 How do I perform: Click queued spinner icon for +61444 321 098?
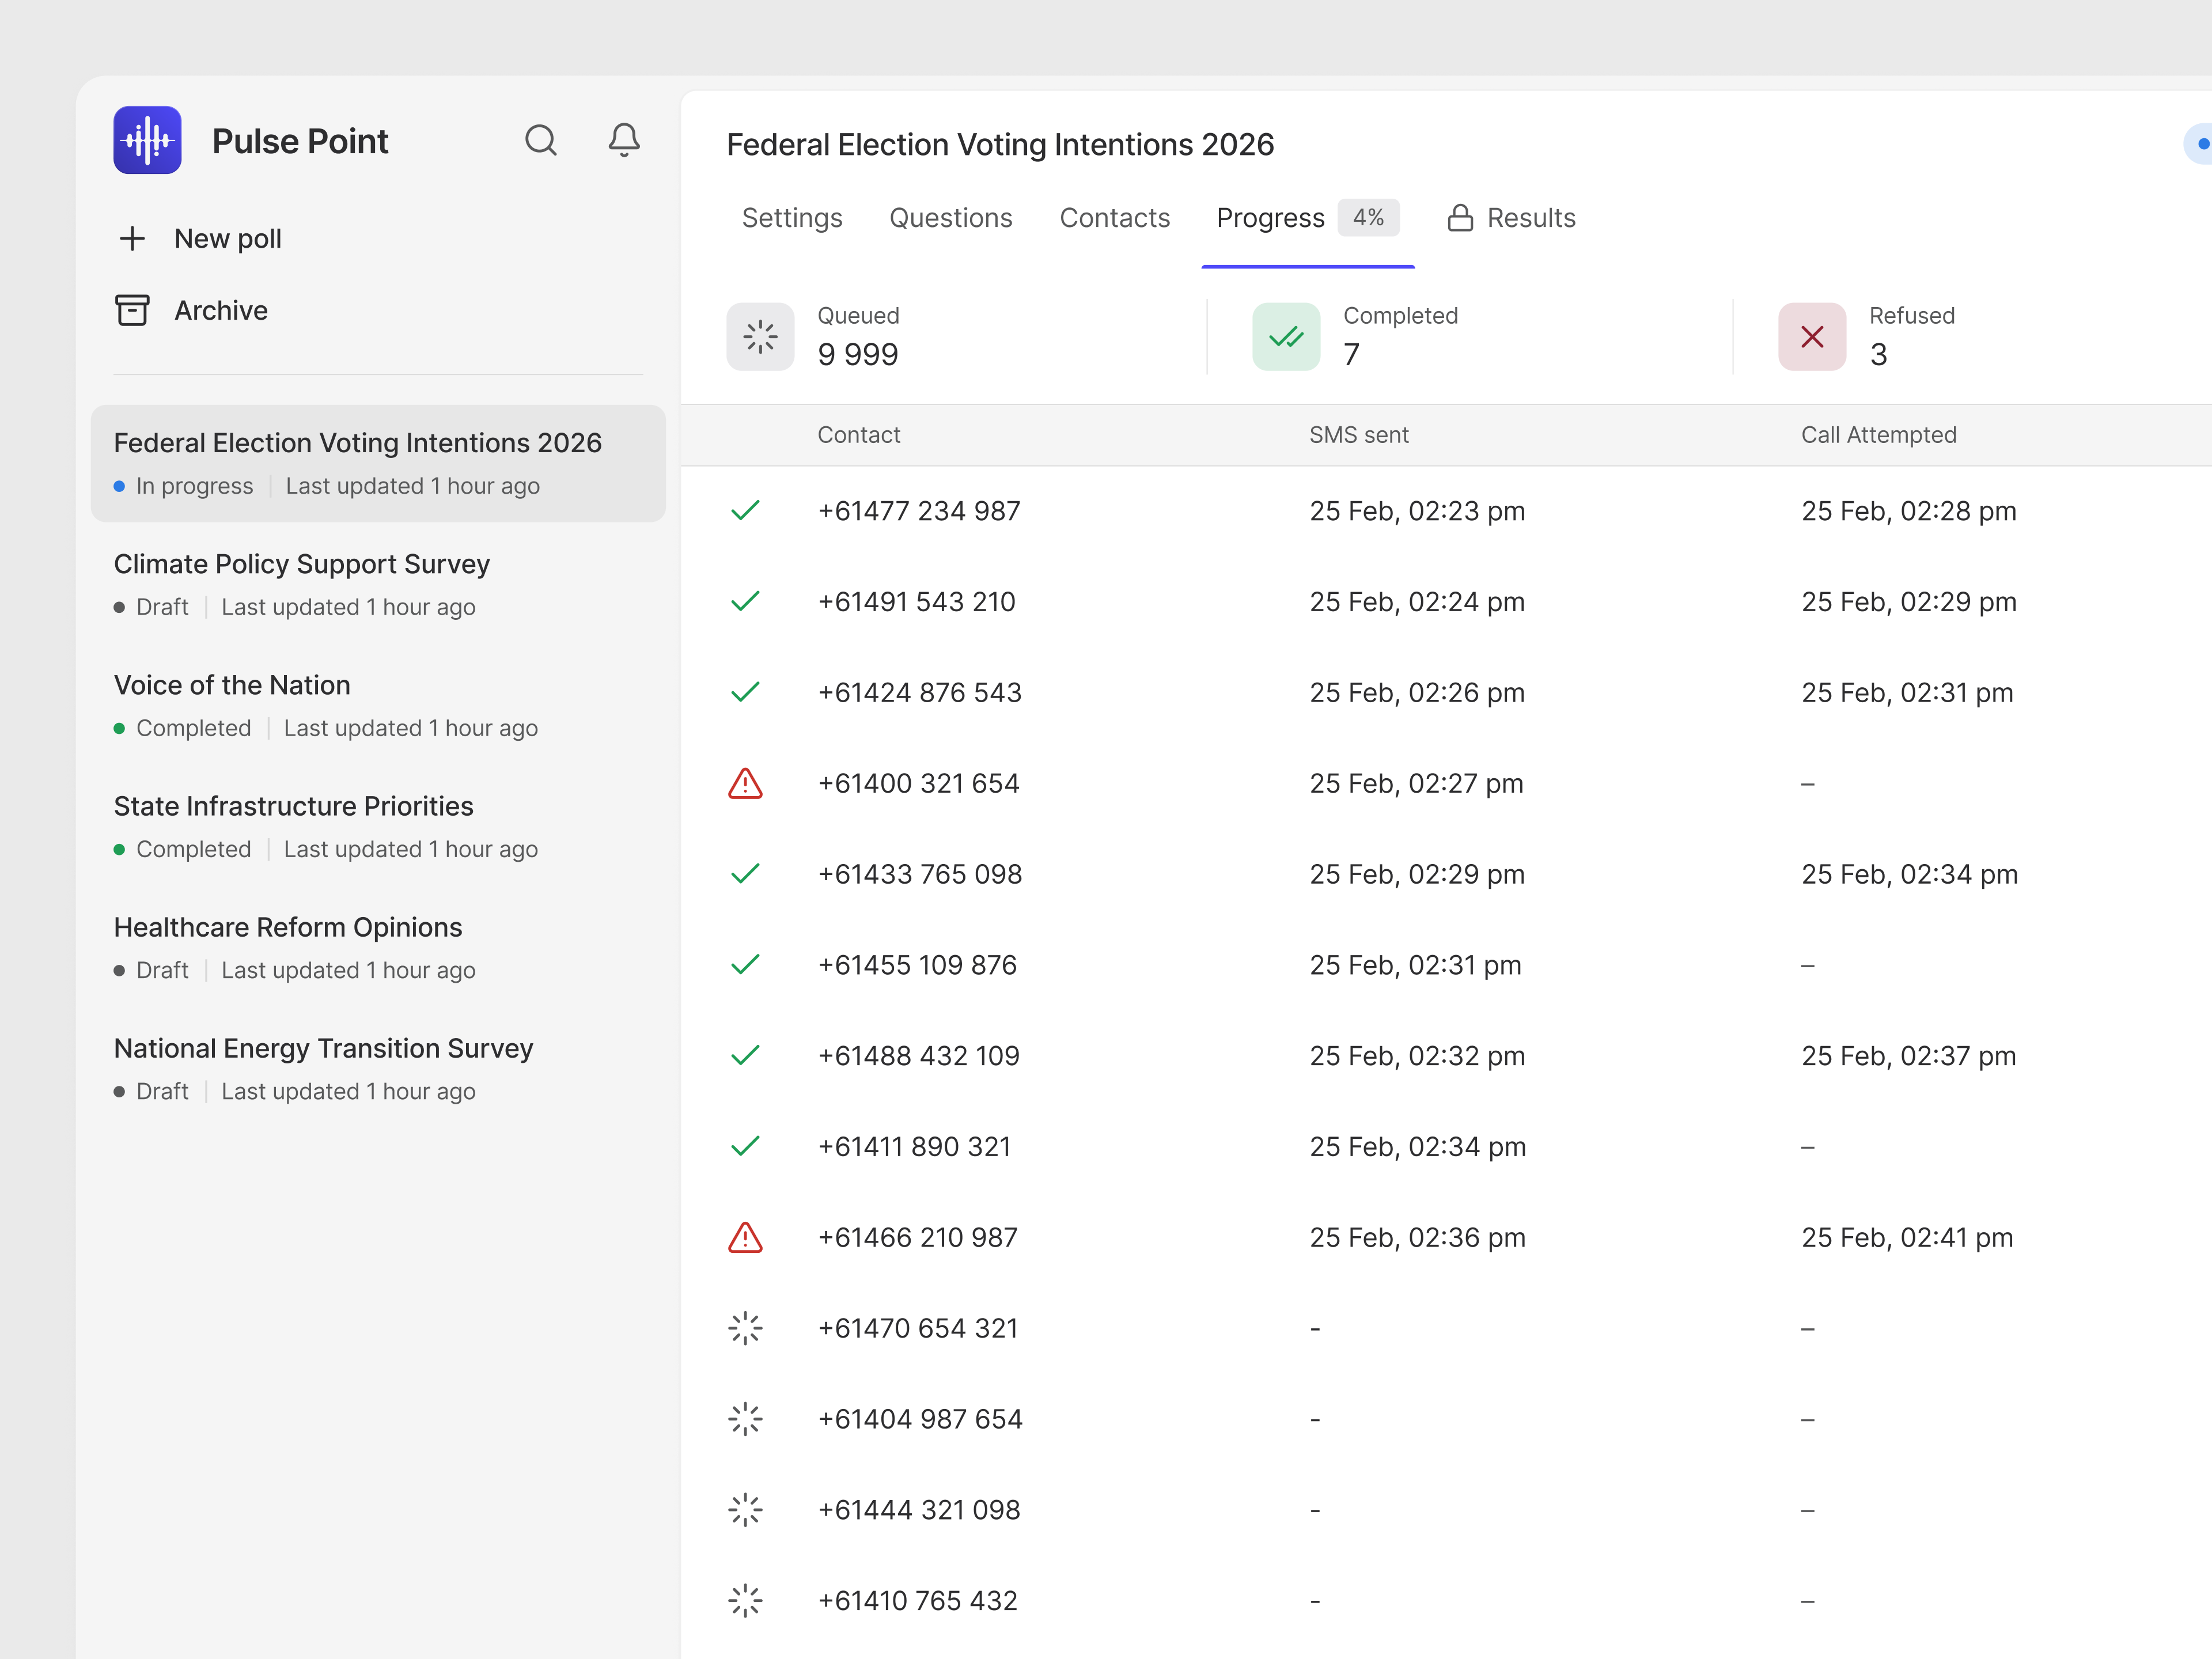[745, 1510]
